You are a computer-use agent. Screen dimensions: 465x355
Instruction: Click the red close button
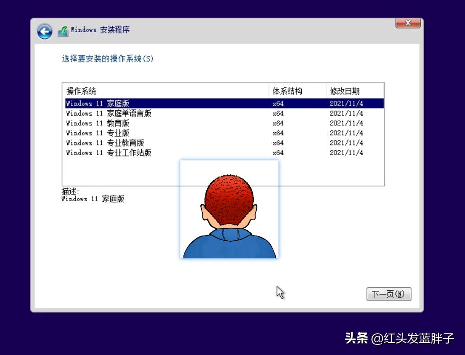pyautogui.click(x=407, y=23)
